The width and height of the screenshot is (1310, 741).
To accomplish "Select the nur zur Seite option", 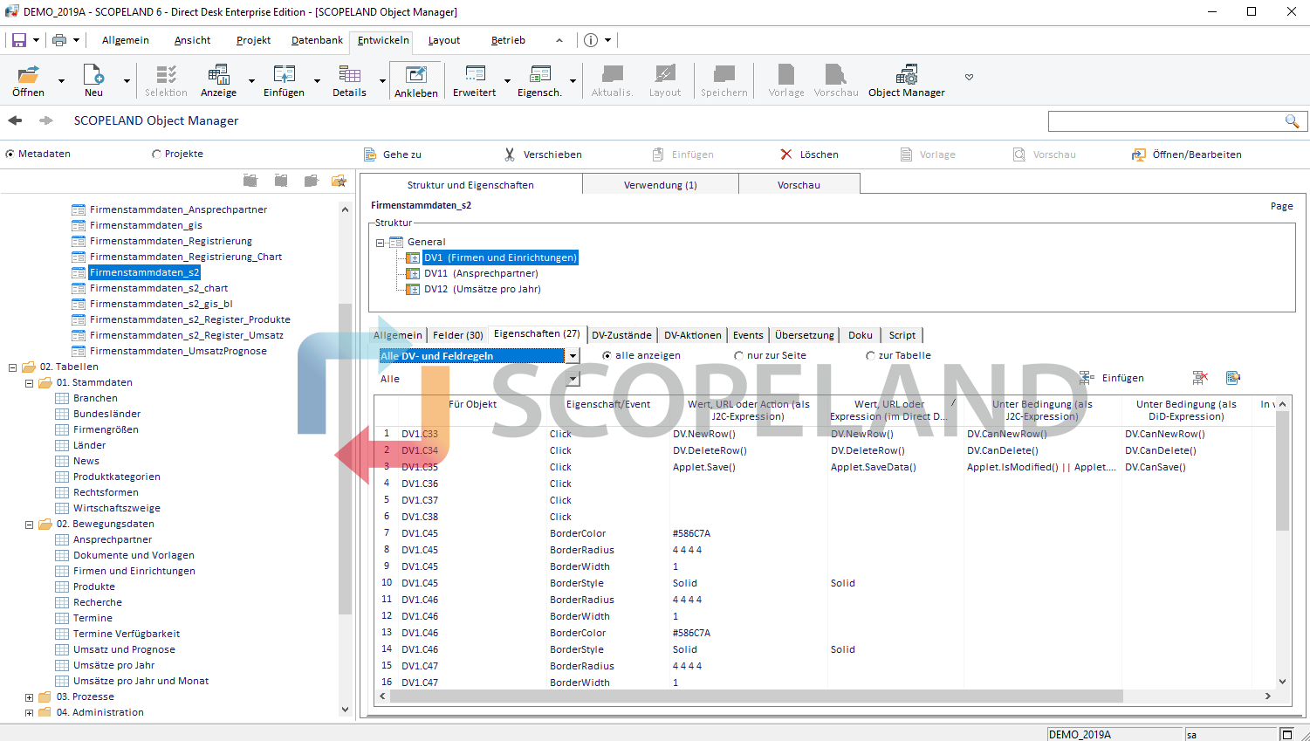I will tap(738, 355).
